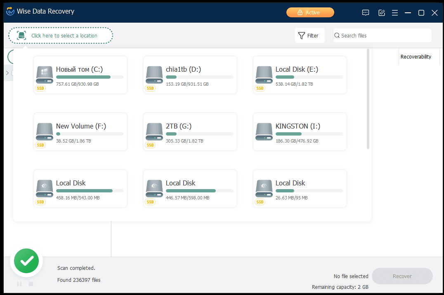Click hidden drive icon of 598.00 MB Local Disk
This screenshot has height=295, width=444.
click(154, 188)
